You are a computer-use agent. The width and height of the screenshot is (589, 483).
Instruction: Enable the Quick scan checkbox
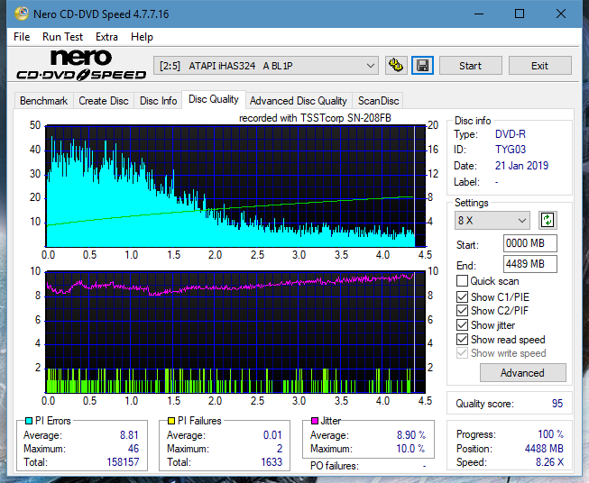(462, 281)
